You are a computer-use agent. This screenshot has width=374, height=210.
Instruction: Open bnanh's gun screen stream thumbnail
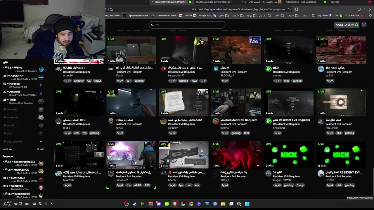pyautogui.click(x=183, y=155)
